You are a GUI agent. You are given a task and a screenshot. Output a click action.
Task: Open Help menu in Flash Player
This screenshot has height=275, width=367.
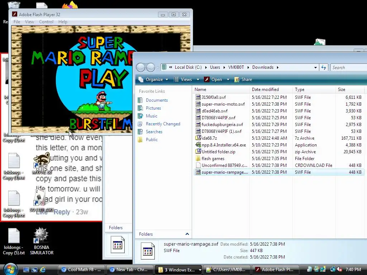pos(63,22)
